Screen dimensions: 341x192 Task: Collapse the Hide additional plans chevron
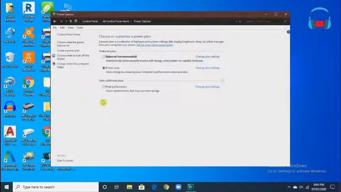[222, 81]
